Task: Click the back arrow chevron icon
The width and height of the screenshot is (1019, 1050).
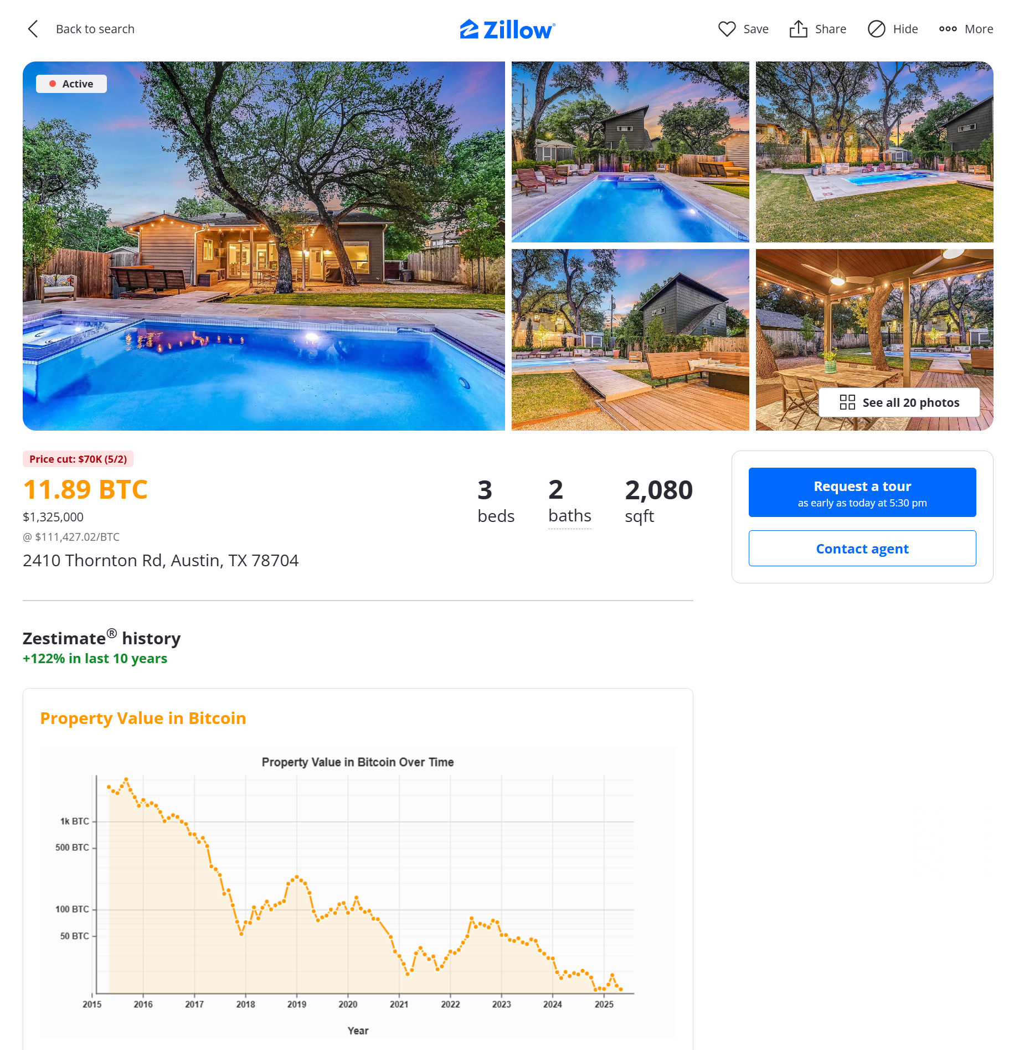Action: 33,29
